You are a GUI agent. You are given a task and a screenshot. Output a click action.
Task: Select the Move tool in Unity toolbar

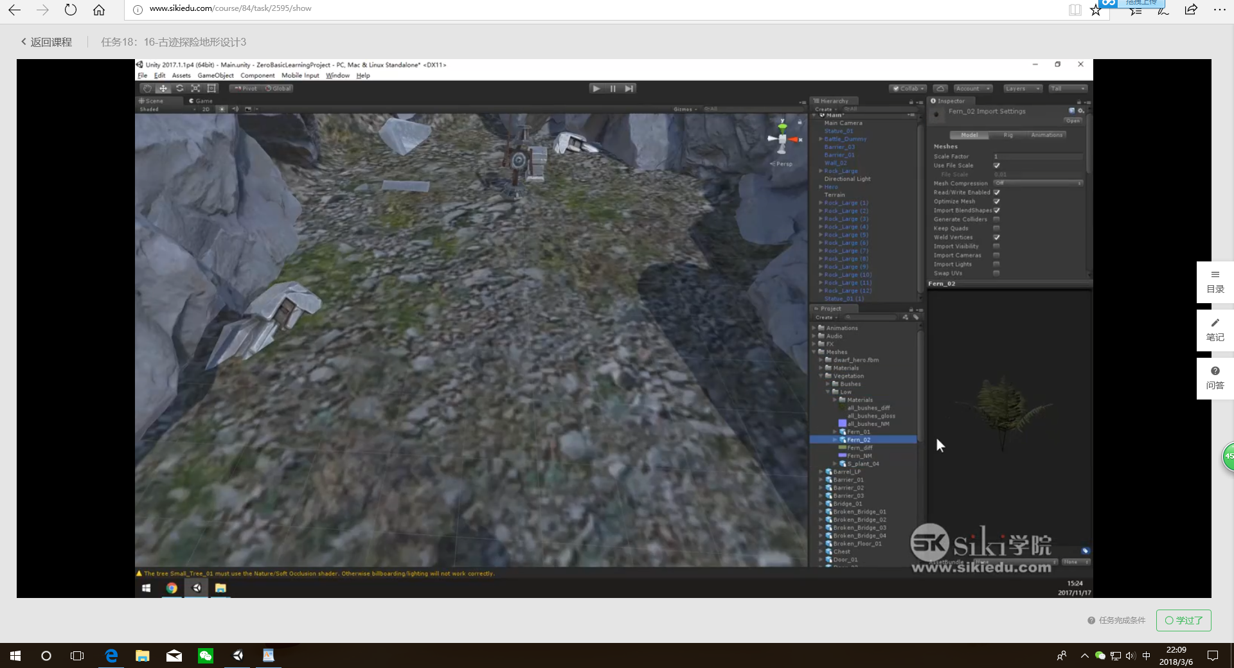(x=163, y=89)
